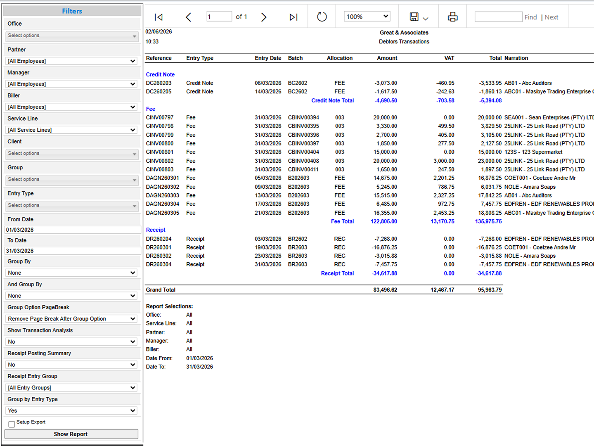Click reference DAGN260301

tap(163, 178)
